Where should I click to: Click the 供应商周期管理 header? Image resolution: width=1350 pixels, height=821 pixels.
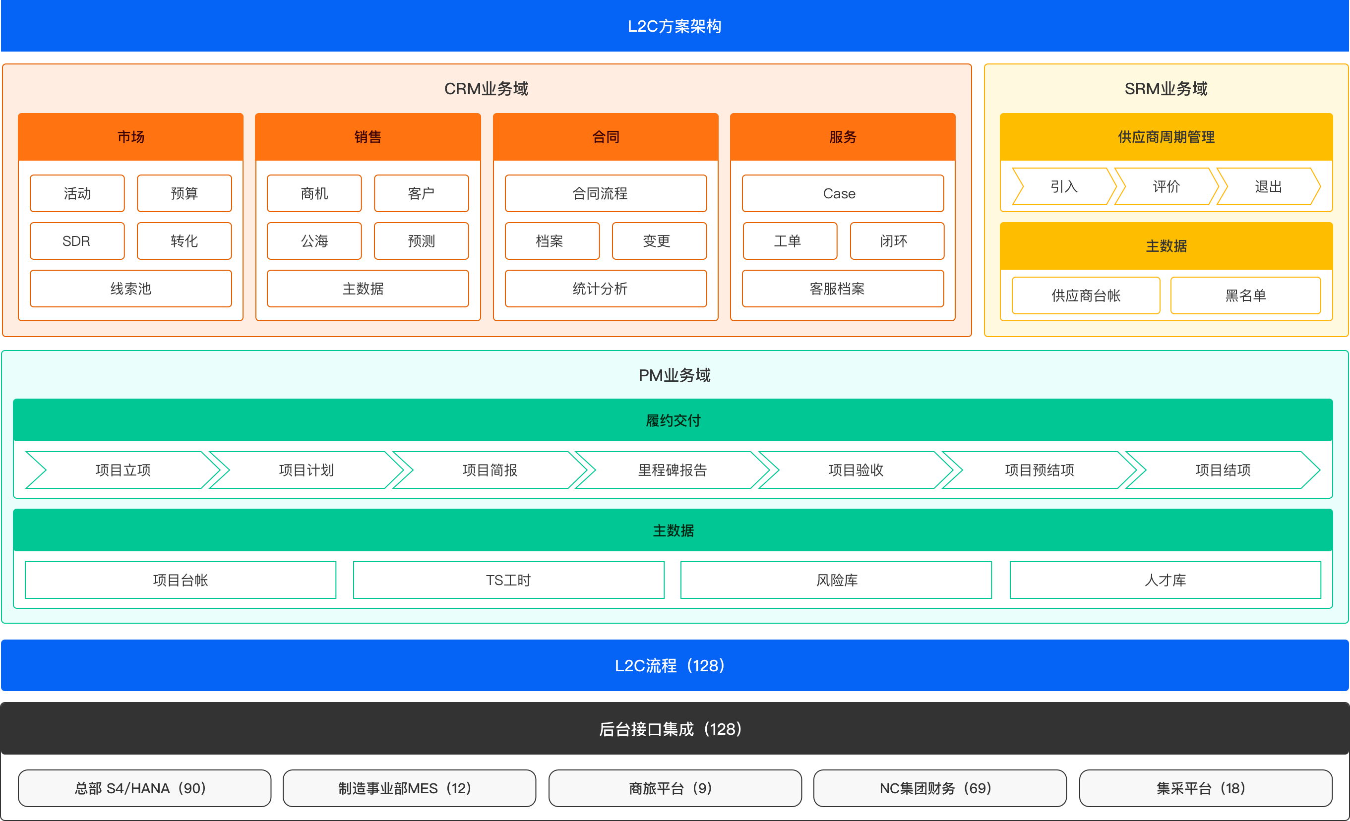click(1166, 137)
